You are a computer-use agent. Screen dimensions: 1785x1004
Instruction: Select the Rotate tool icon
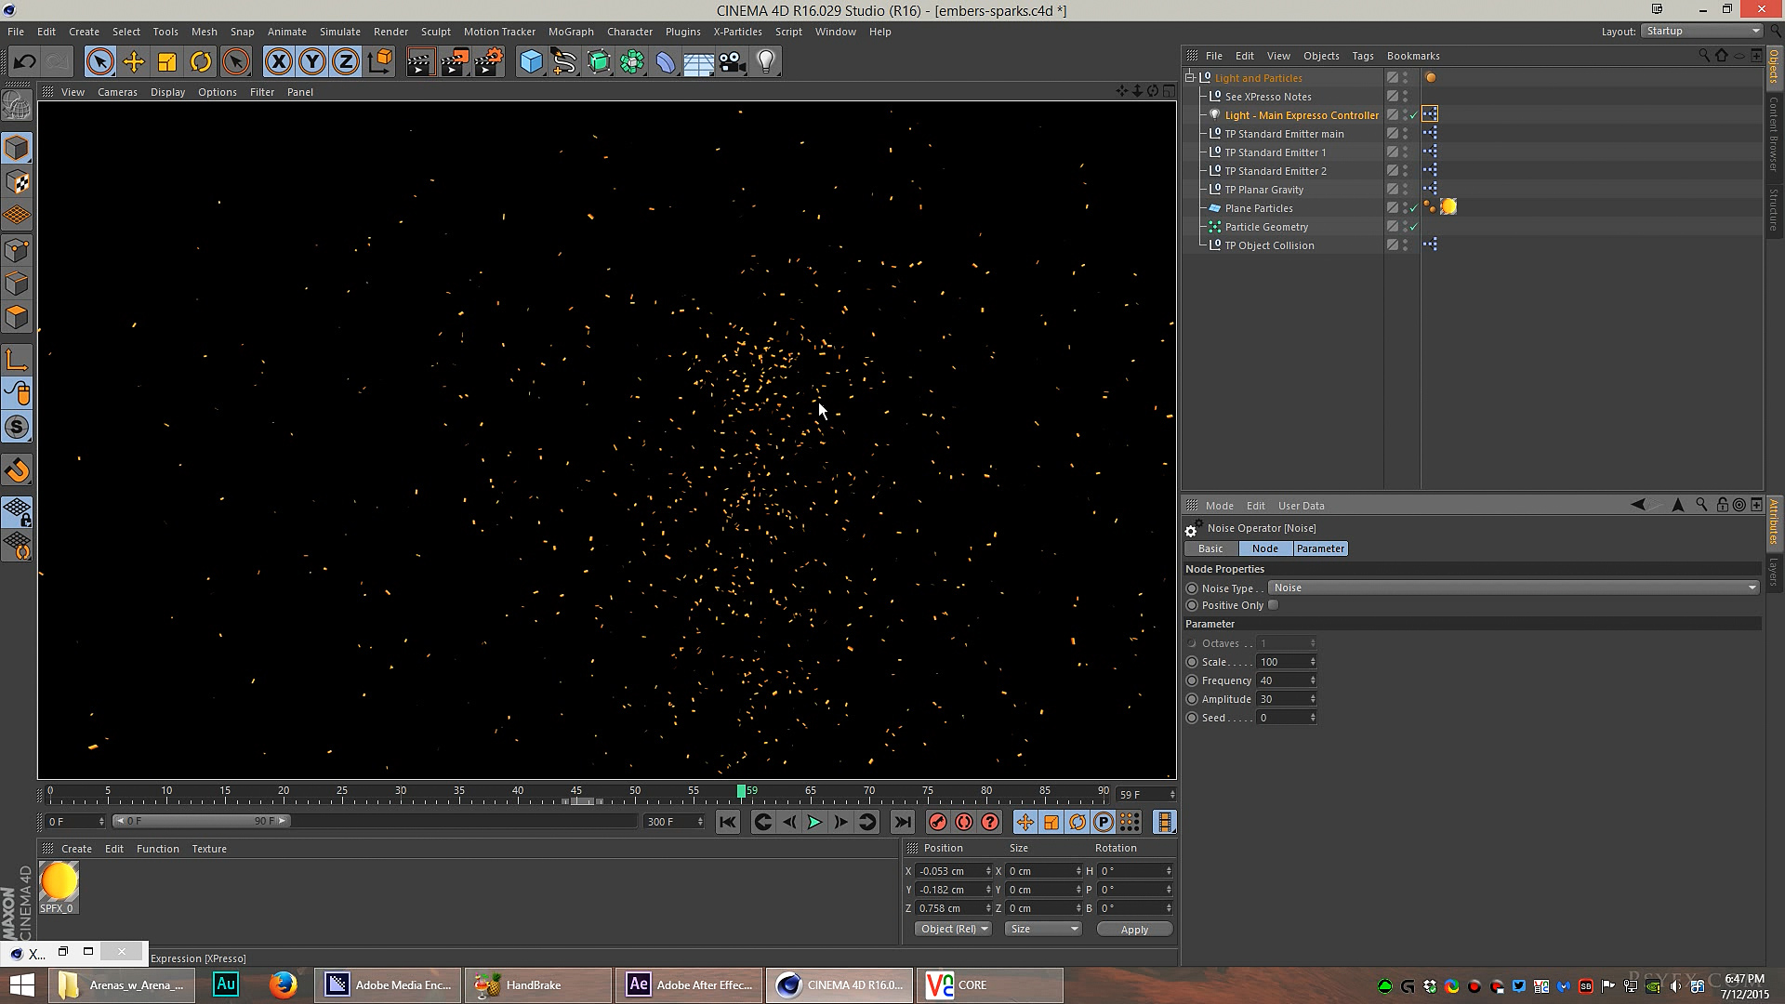(x=201, y=62)
